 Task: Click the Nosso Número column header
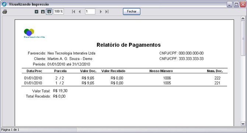point(161,71)
